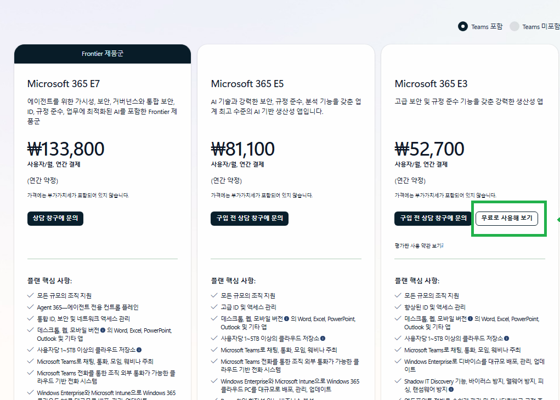Click '플랜 핵심 사항:' heading in E3 card
Image resolution: width=560 pixels, height=400 pixels.
coord(417,281)
